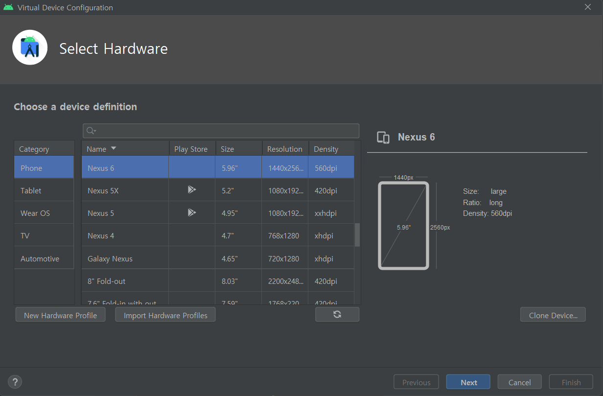Click the Play Store icon for Nexus 5
The image size is (603, 396).
click(x=192, y=212)
